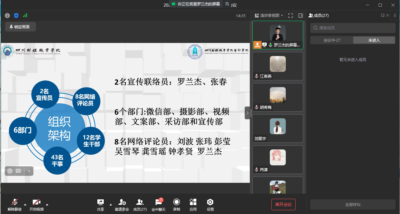Click the 搜索成员 search field
The image size is (400, 214).
(x=353, y=28)
